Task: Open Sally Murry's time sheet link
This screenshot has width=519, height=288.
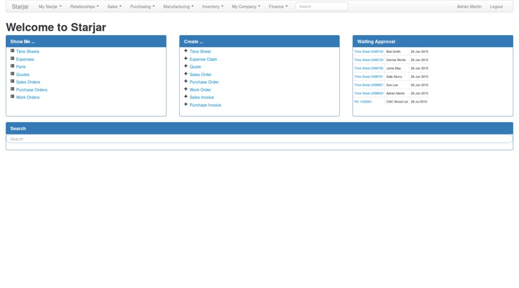Action: [368, 77]
